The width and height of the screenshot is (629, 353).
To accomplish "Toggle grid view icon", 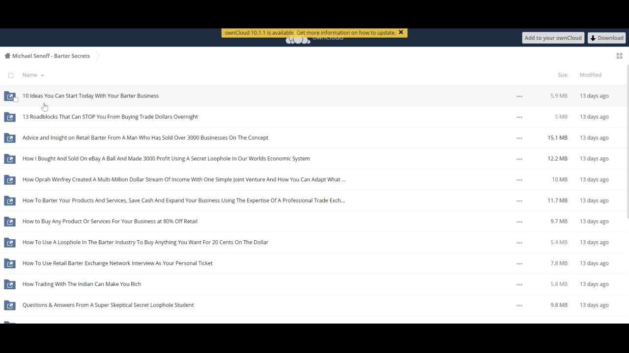I will tap(619, 56).
